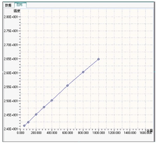Select the 1000.000 x-axis tick label
This screenshot has width=157, height=143.
(99, 133)
